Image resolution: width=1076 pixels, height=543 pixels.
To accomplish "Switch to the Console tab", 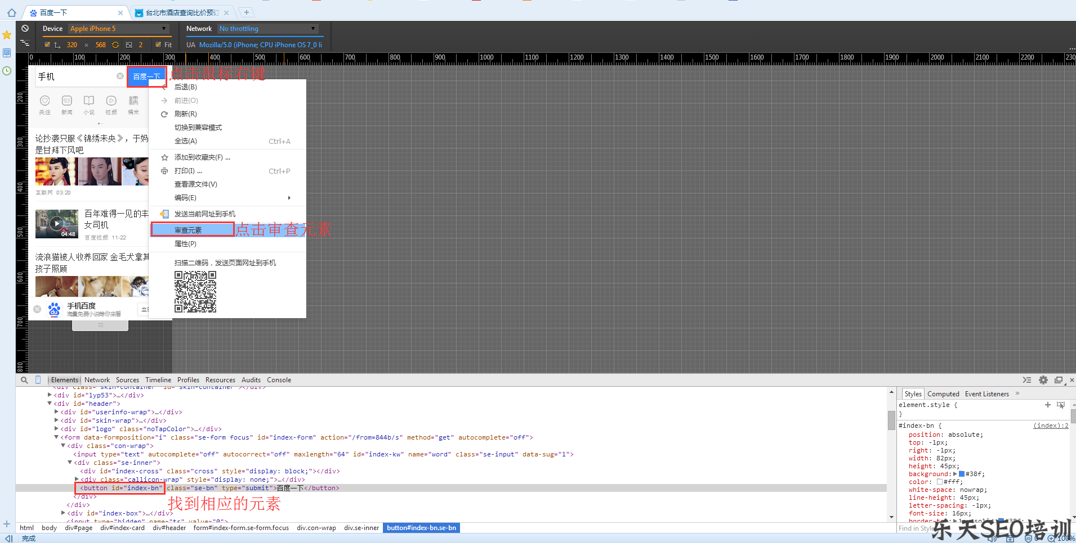I will (x=279, y=380).
